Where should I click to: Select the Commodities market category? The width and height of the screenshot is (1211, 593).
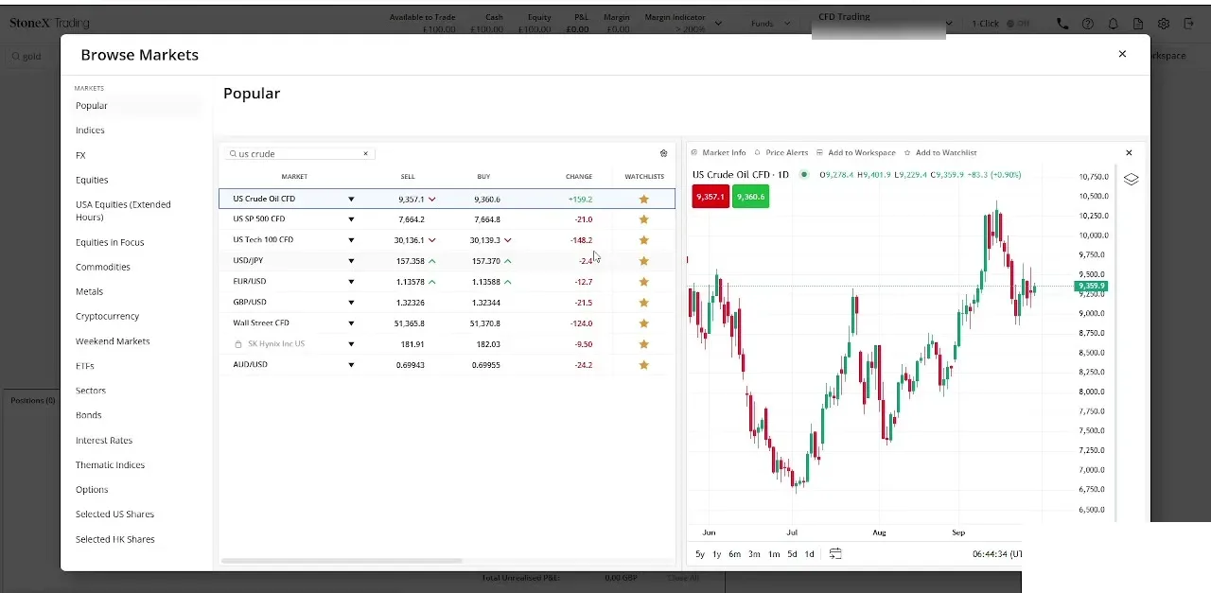103,267
